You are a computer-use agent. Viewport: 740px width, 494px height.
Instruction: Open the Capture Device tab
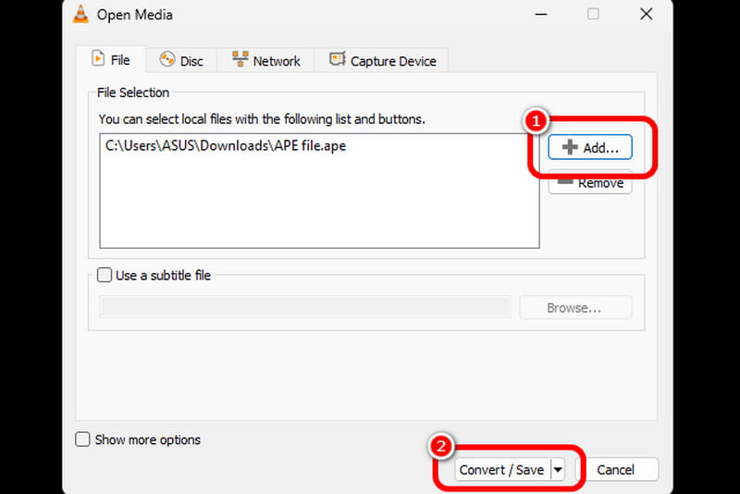coord(382,61)
